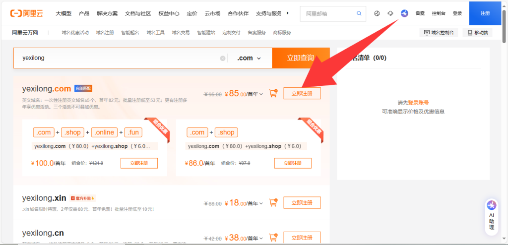Open the 文档与社区 menu

[x=138, y=13]
